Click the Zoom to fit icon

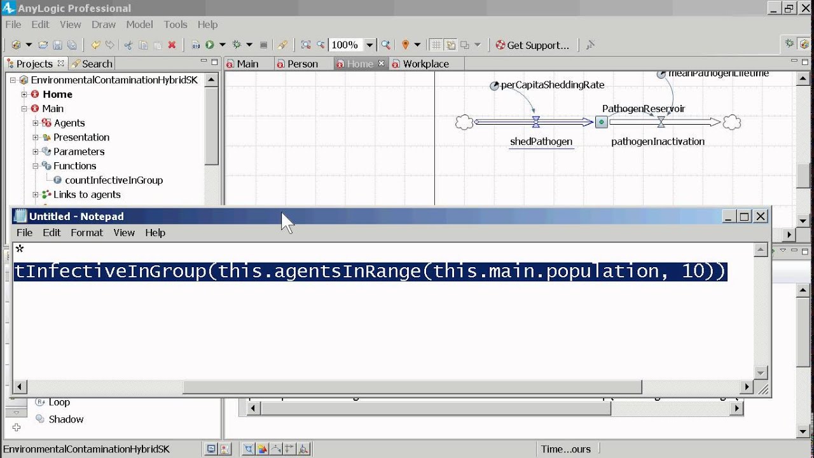click(x=306, y=45)
